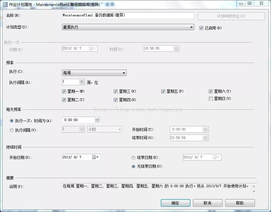Uncheck the 星期六 checkbox
The image size is (271, 212).
[211, 92]
